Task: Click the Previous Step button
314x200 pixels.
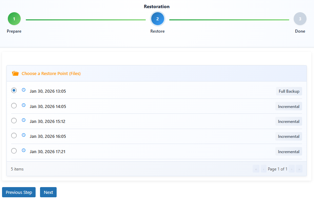Action: 19,192
